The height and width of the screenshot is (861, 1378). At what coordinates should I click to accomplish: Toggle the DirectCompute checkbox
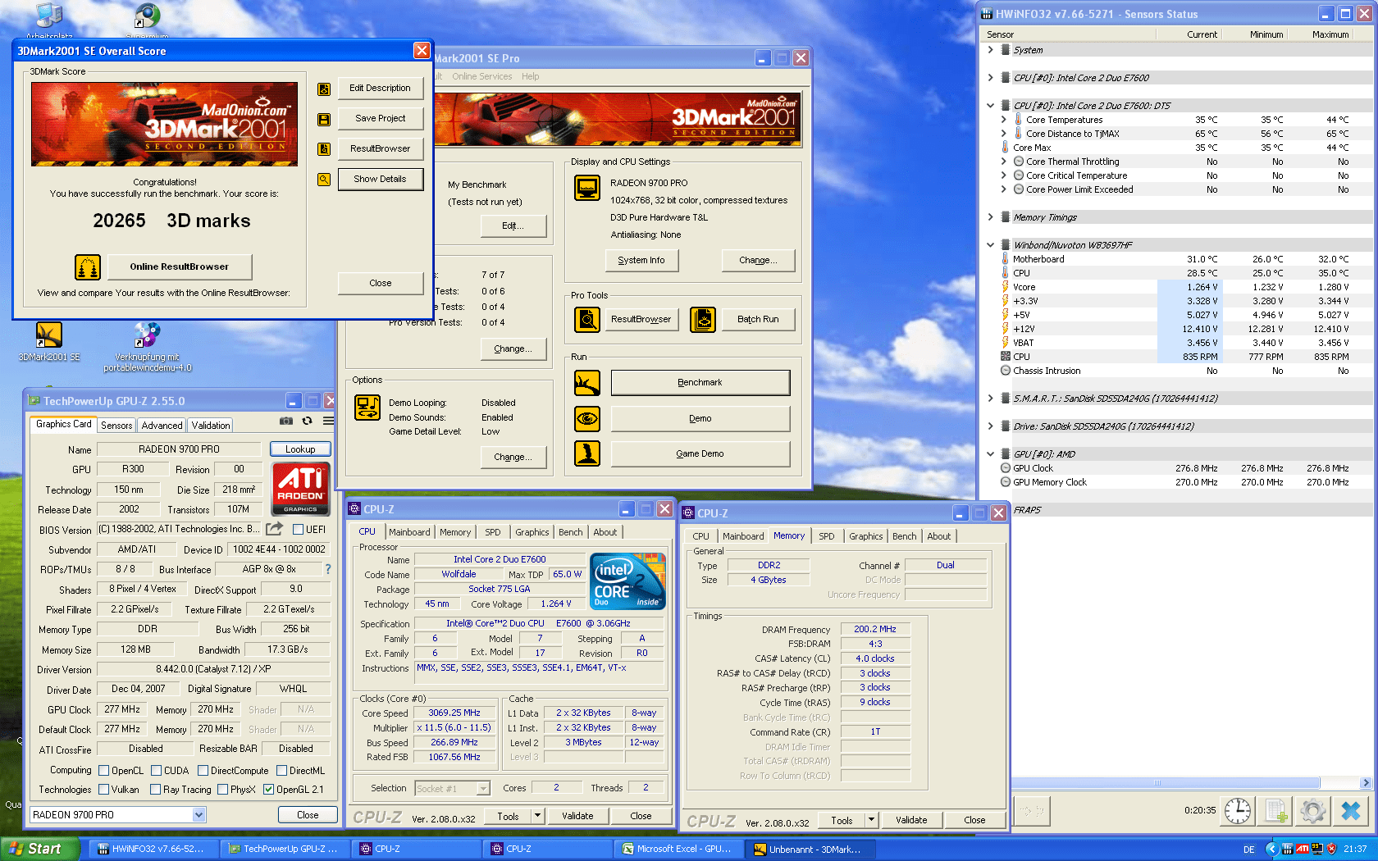pos(203,771)
